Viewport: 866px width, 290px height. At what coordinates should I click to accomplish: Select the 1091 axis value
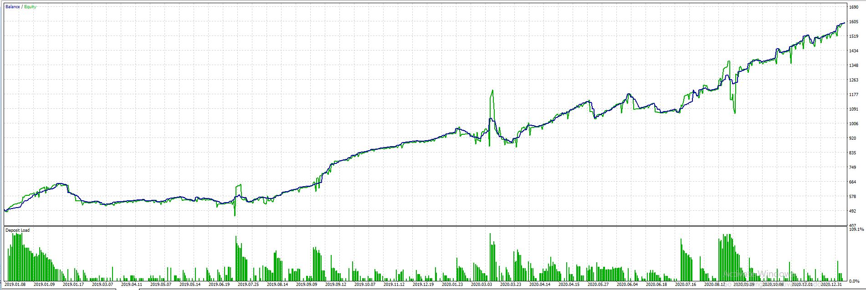[x=853, y=109]
